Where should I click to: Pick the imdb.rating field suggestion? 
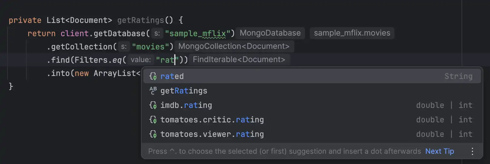coord(186,105)
